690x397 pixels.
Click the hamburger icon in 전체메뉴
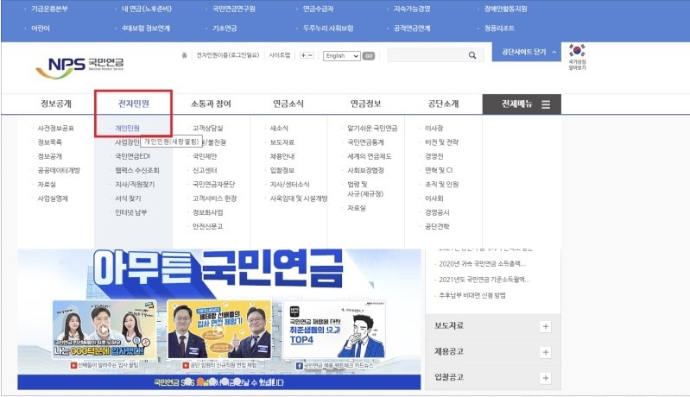click(x=546, y=104)
